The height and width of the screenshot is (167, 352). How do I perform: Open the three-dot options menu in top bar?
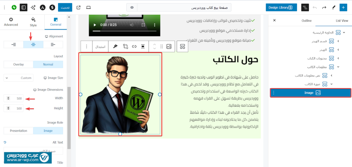[4, 8]
